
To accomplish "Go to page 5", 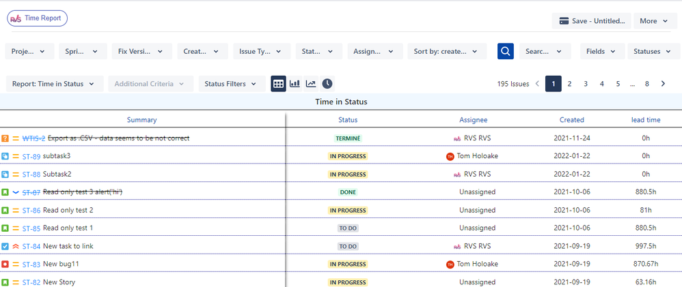I will coord(618,84).
